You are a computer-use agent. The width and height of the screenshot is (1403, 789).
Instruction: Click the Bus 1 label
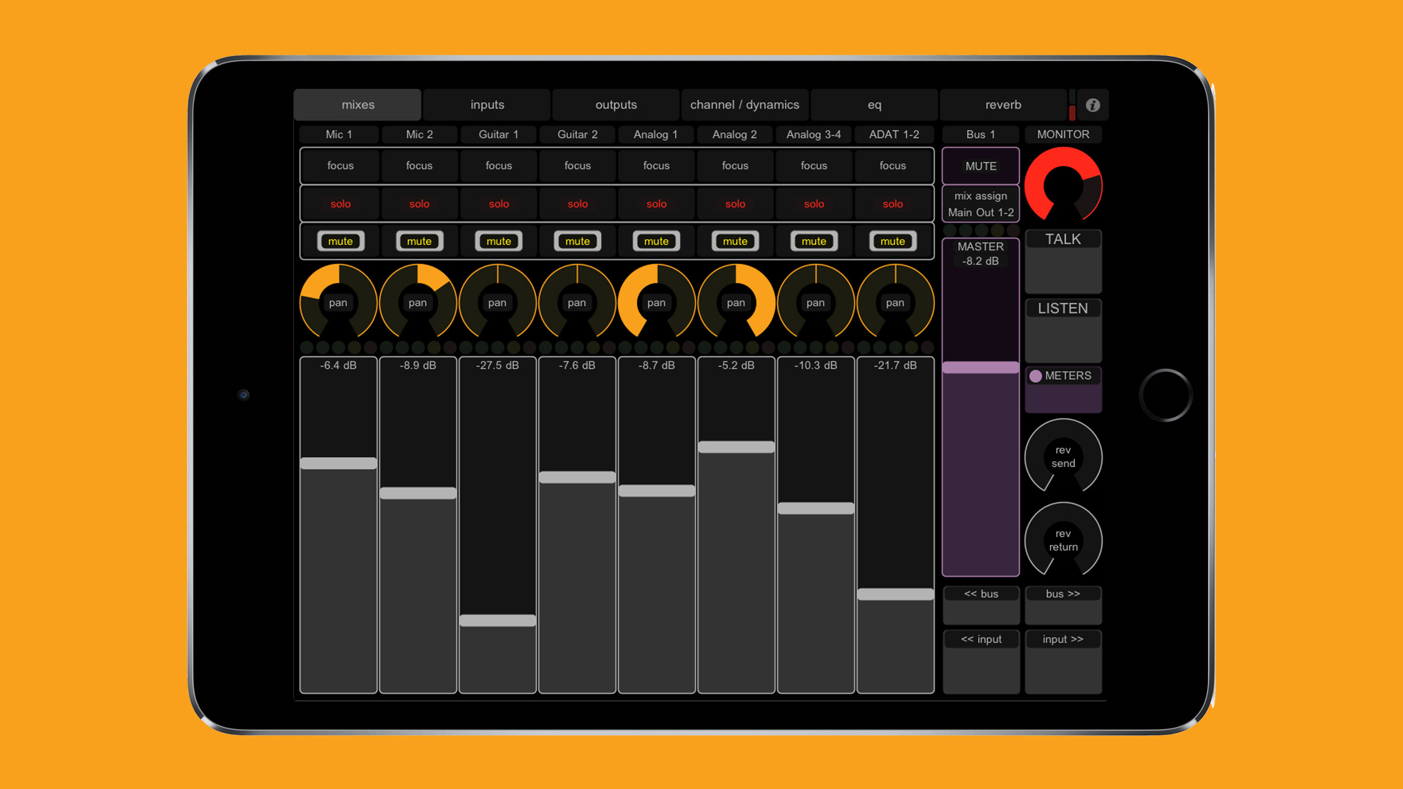(x=981, y=134)
